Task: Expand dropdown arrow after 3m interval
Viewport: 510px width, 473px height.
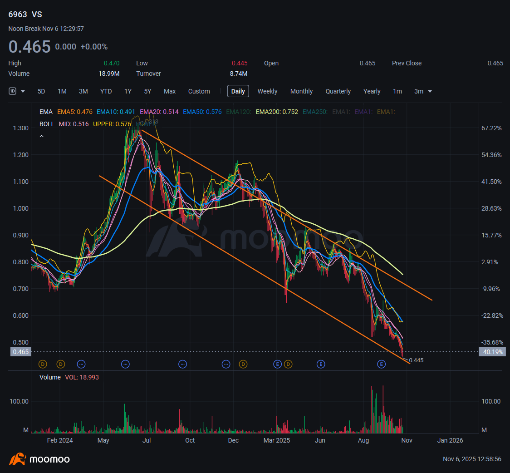Action: (430, 91)
